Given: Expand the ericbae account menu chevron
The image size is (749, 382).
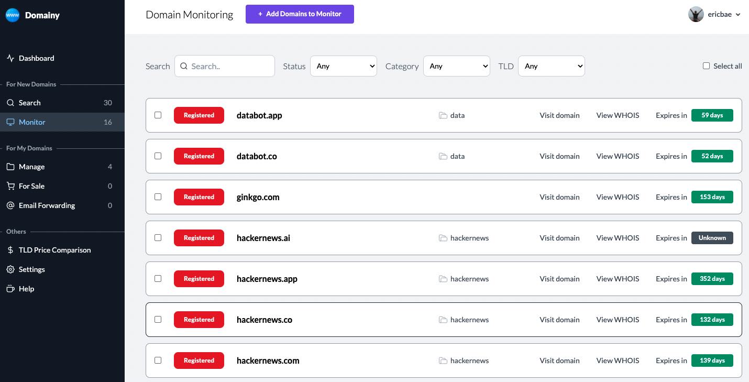Looking at the screenshot, I should point(738,15).
